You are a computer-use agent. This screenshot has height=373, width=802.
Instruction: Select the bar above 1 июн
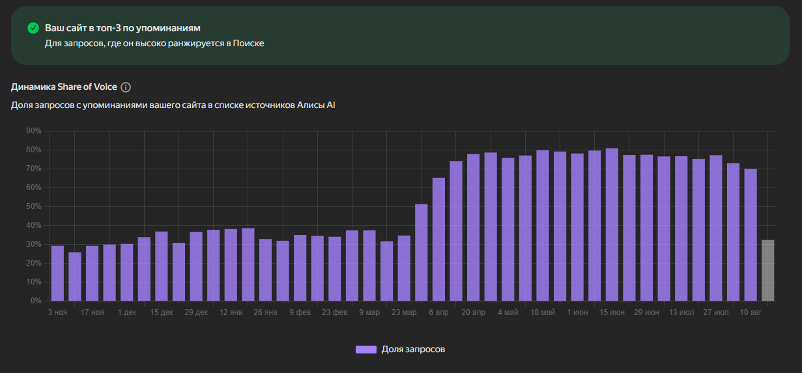pyautogui.click(x=577, y=227)
